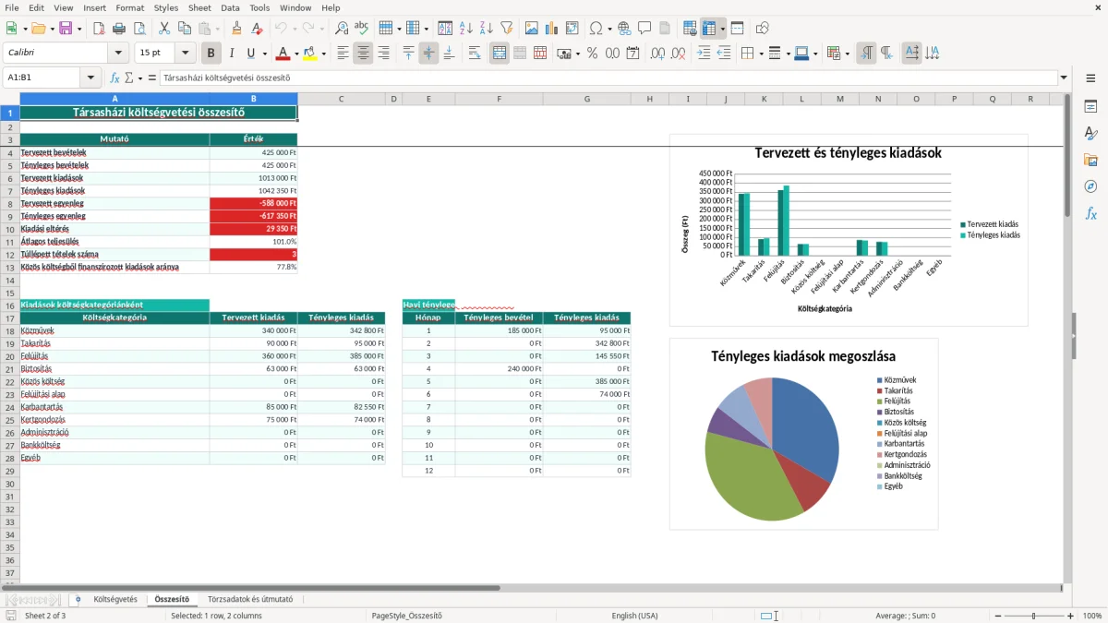This screenshot has width=1108, height=623.
Task: Toggle Center Horizontally alignment
Action: pyautogui.click(x=363, y=54)
